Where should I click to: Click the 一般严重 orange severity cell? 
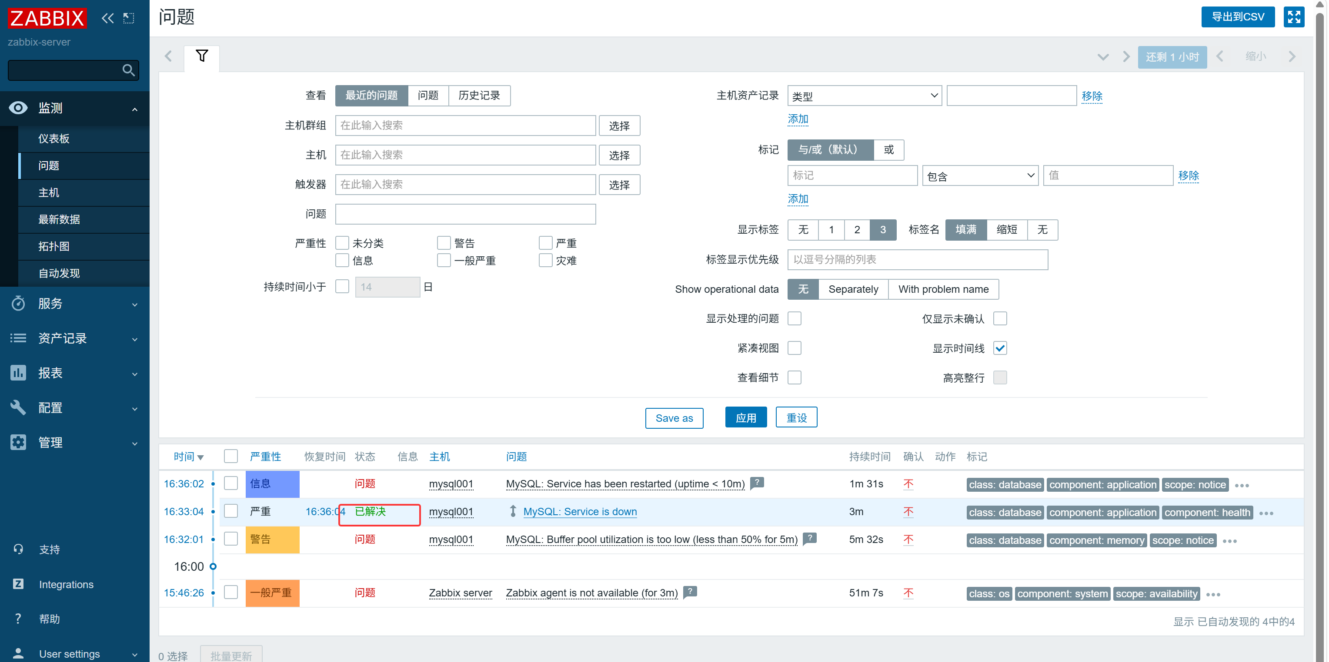click(x=272, y=593)
